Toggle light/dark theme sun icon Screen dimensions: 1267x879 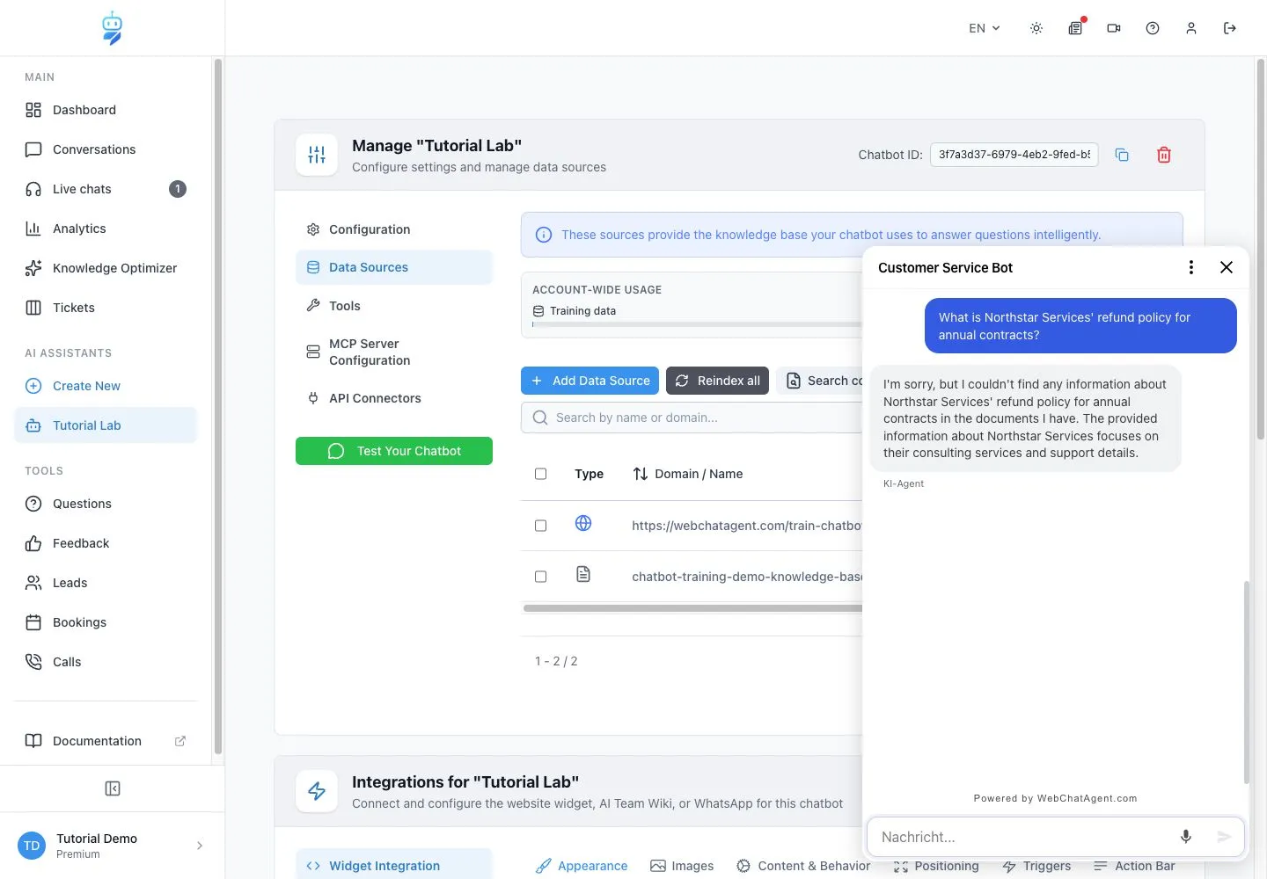click(1036, 28)
